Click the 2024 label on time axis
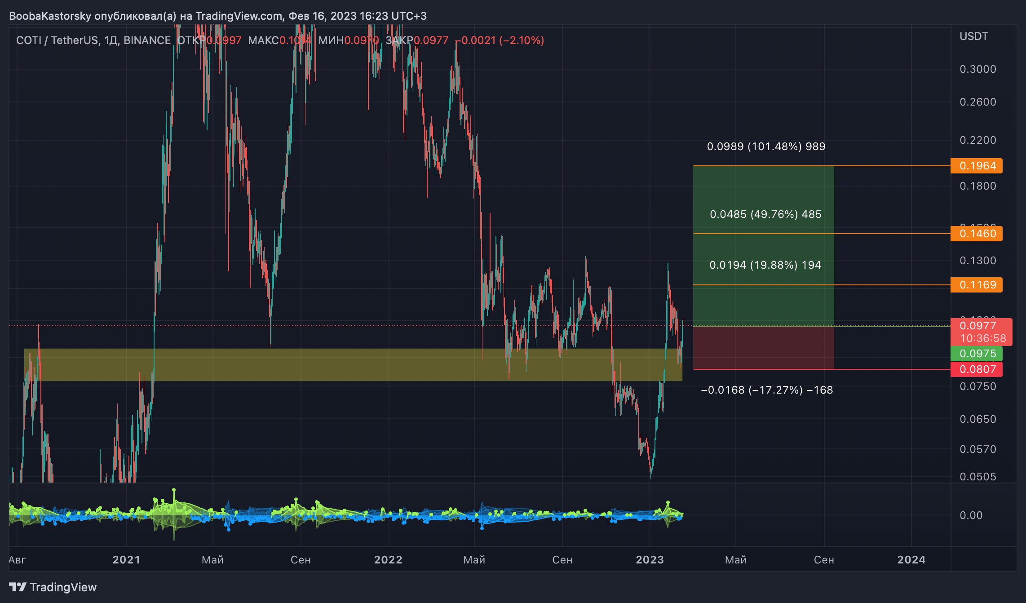The height and width of the screenshot is (603, 1026). pos(911,560)
